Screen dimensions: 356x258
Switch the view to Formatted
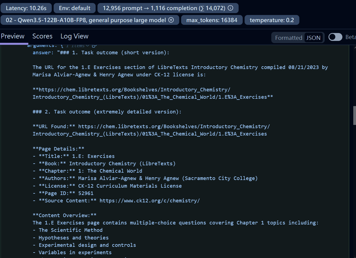coord(288,38)
